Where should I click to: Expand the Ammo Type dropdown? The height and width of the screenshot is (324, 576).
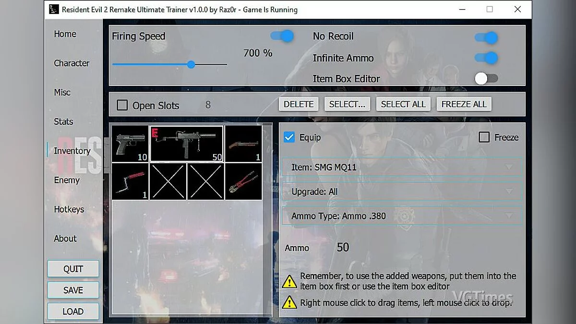pos(401,216)
